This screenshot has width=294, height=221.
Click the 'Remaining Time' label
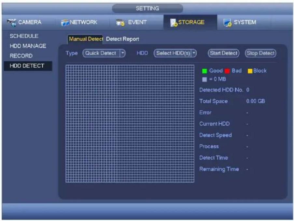(219, 169)
